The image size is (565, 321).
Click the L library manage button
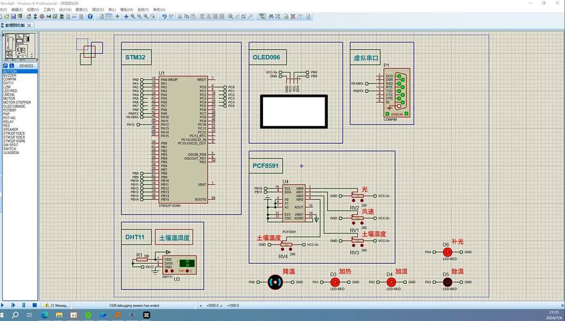pos(12,66)
